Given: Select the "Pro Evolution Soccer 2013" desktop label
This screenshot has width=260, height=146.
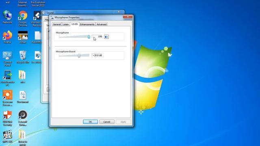Looking at the screenshot, I should point(38,4).
